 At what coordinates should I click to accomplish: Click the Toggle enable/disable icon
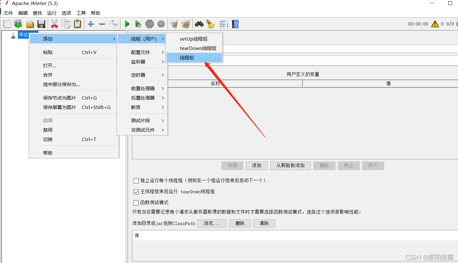click(x=113, y=24)
